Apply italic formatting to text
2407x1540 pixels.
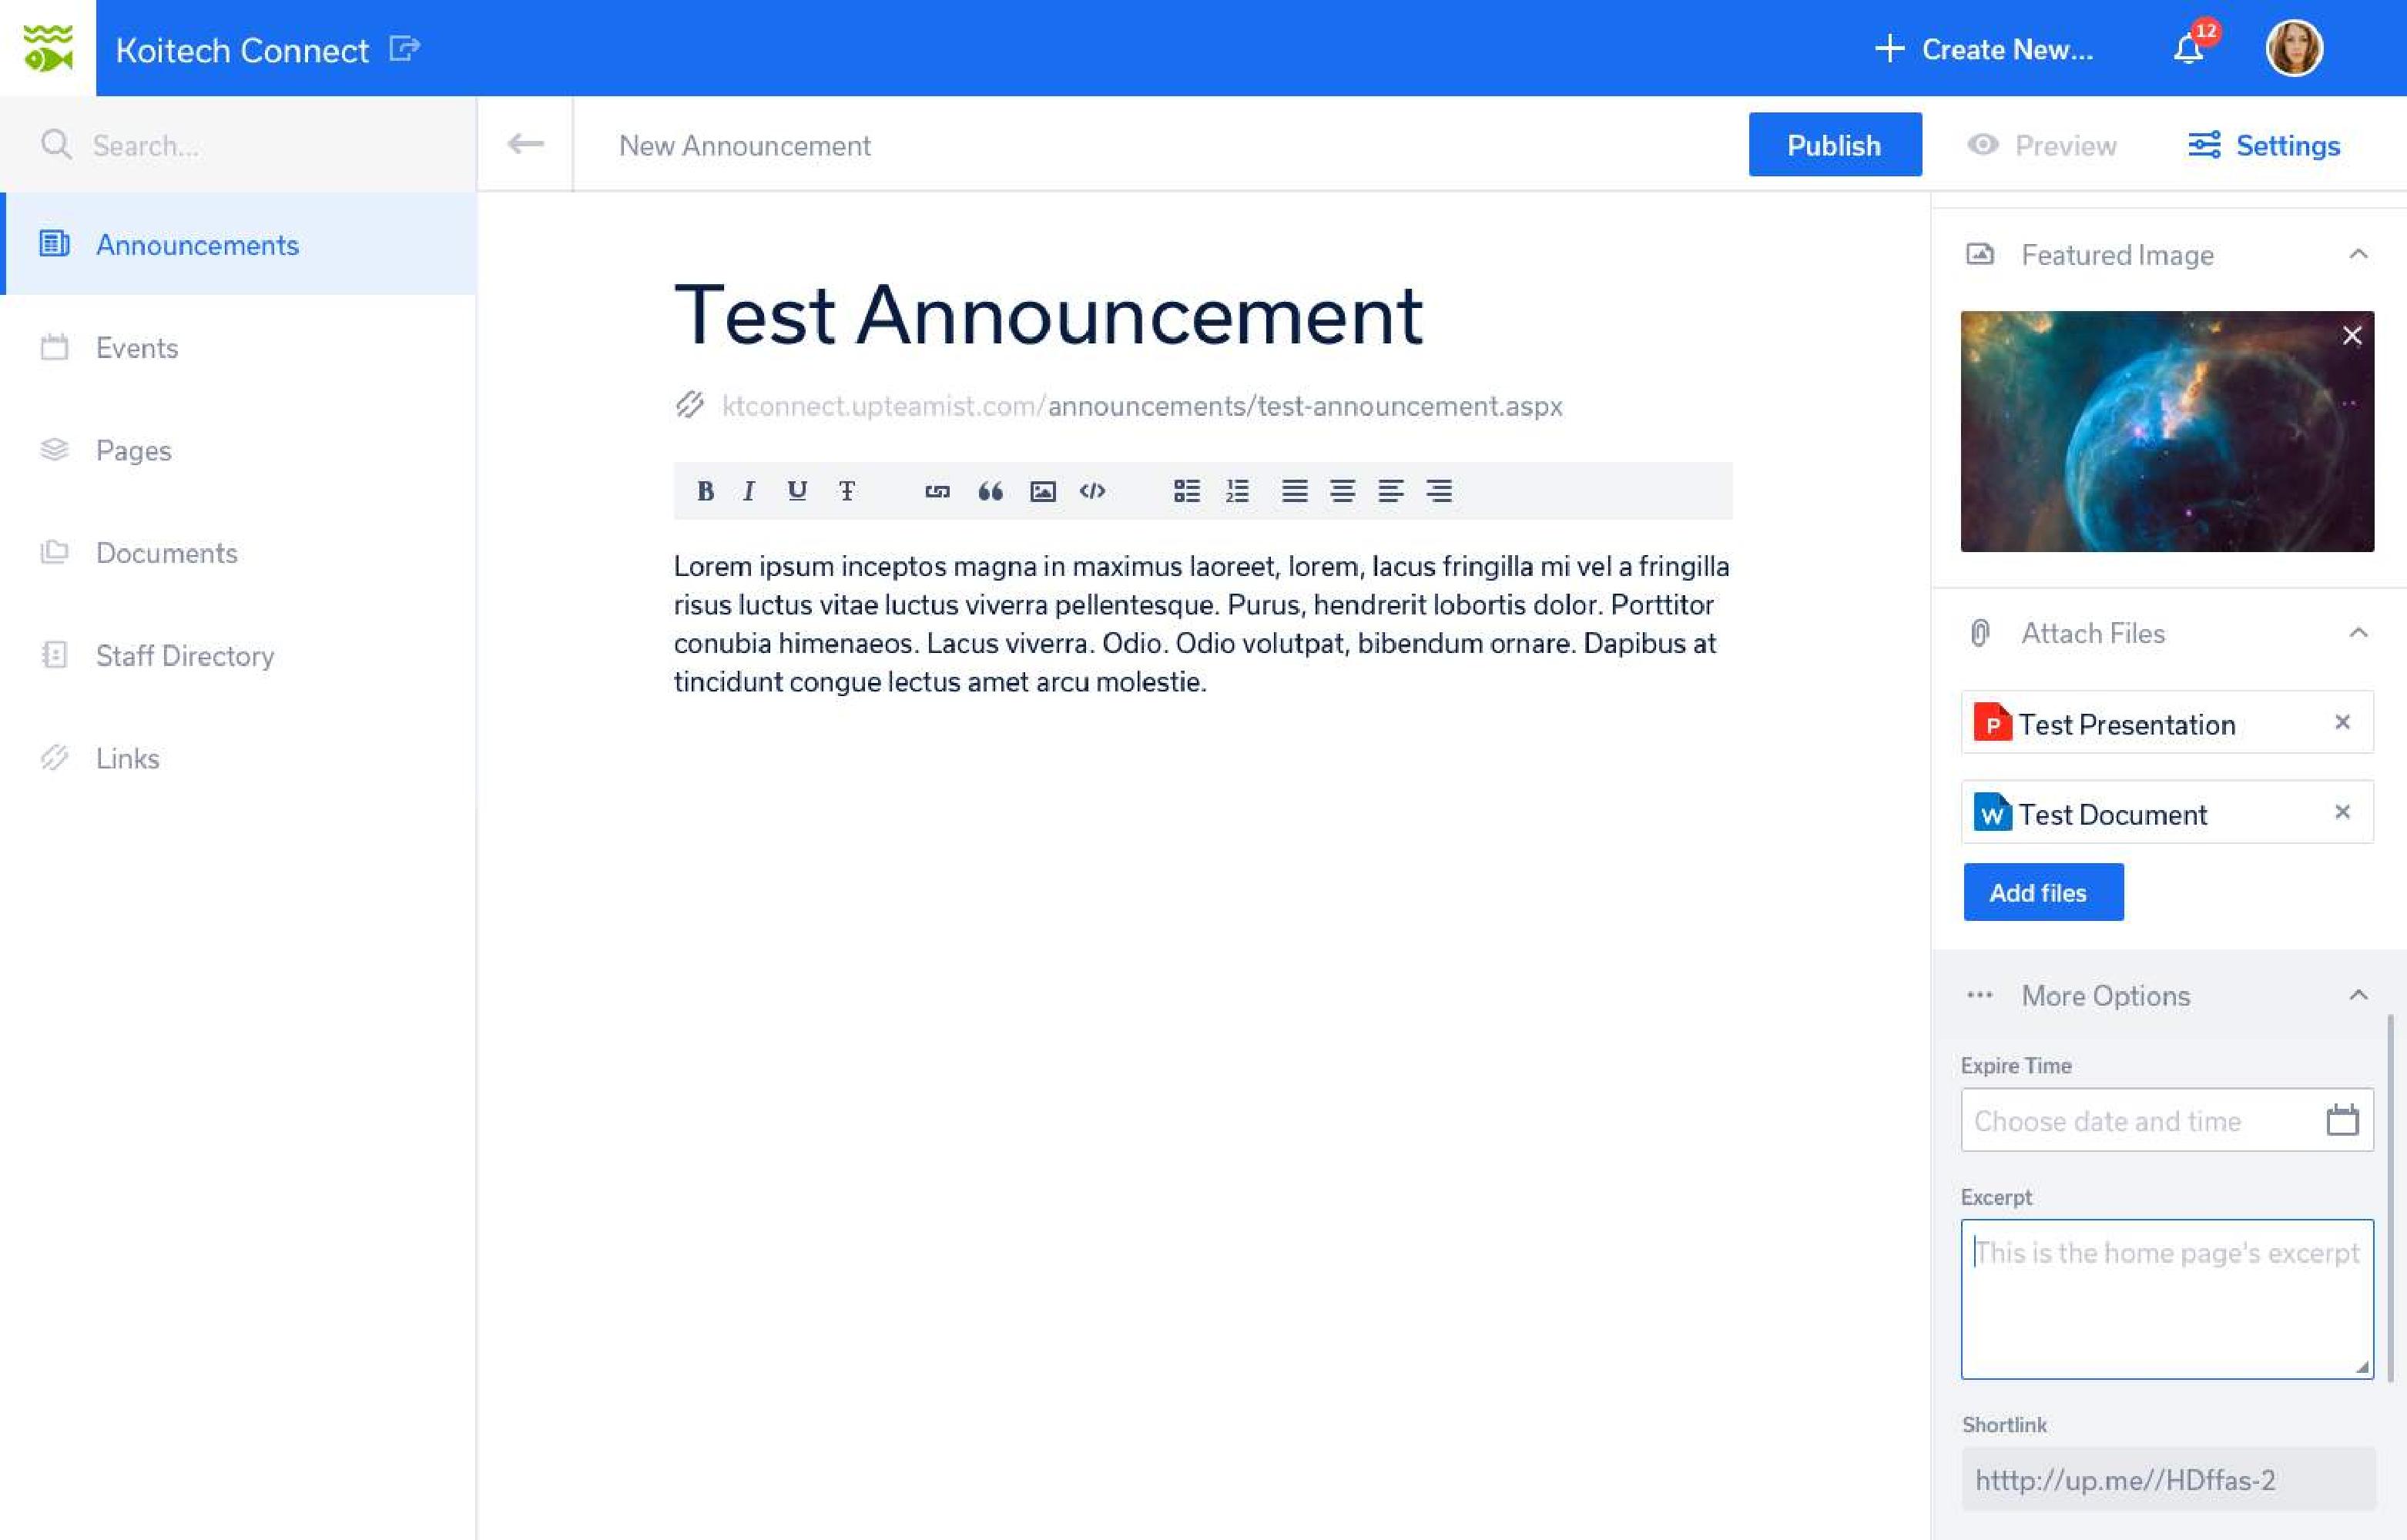748,491
